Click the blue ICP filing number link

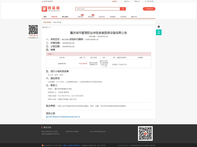[72, 145]
